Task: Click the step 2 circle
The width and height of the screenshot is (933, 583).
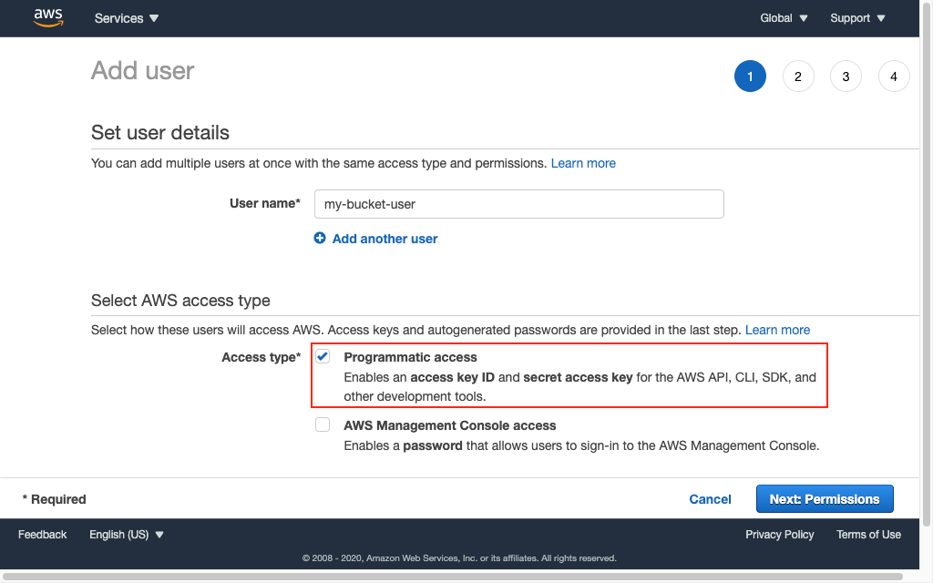Action: [x=798, y=76]
